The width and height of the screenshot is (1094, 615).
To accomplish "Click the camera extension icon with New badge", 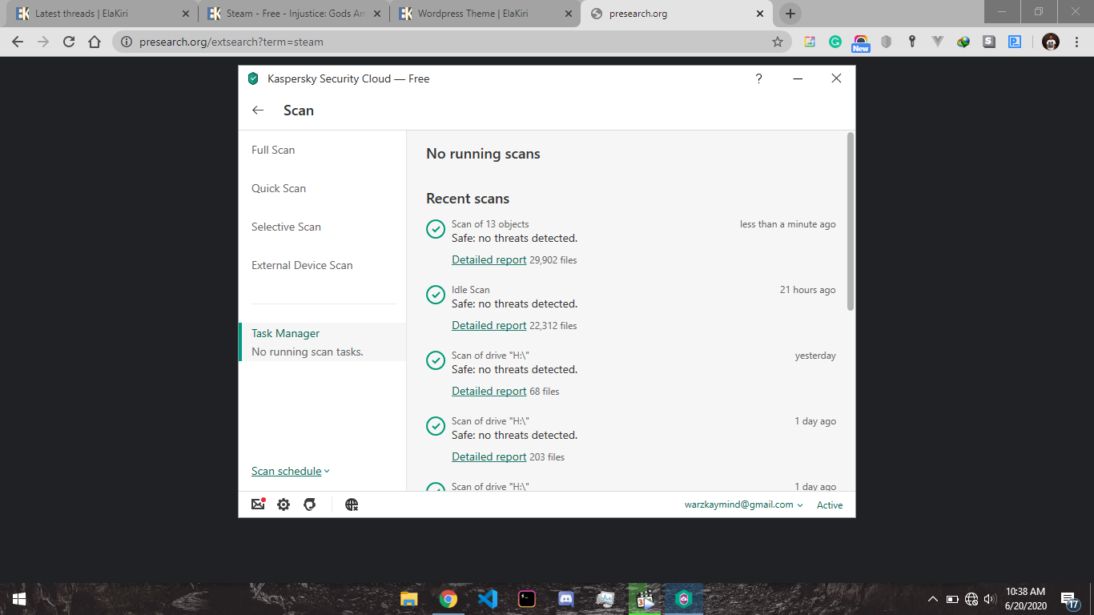I will tap(861, 43).
